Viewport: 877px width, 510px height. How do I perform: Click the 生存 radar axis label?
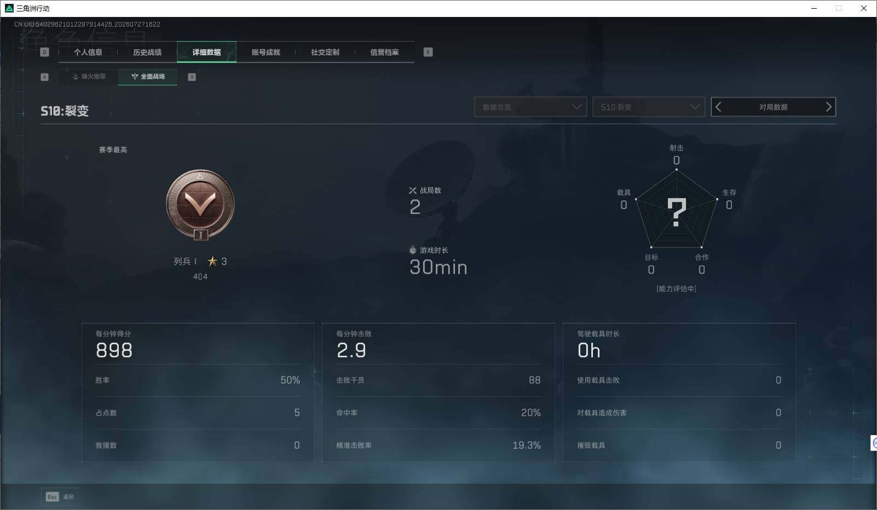[729, 193]
